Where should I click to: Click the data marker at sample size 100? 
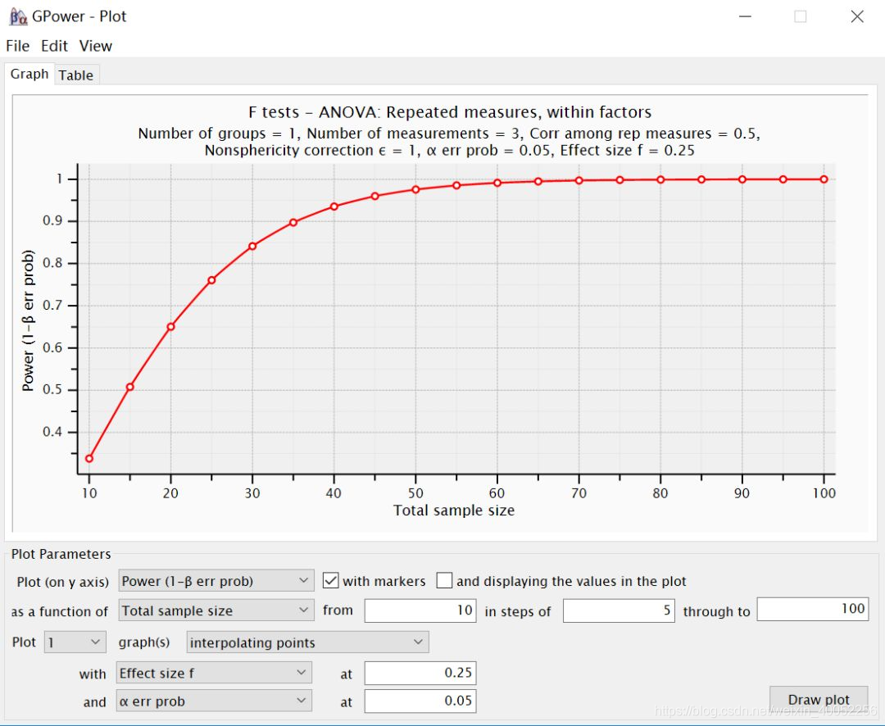click(824, 179)
